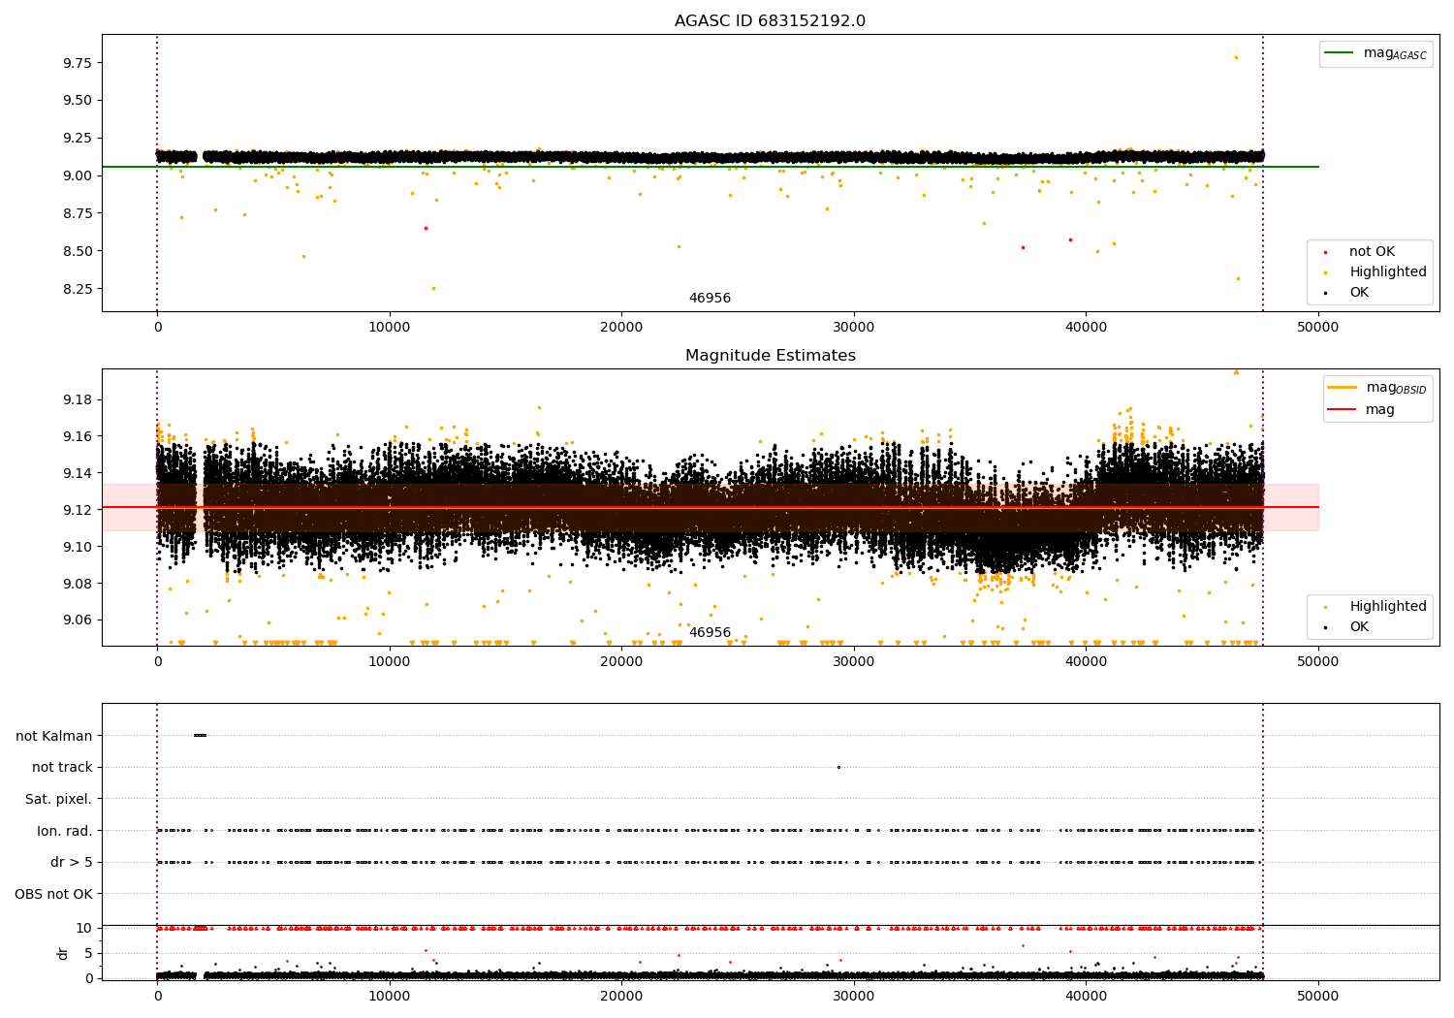
Task: Click "46956" annotation in Magnitude Estimates plot
Action: (x=710, y=633)
